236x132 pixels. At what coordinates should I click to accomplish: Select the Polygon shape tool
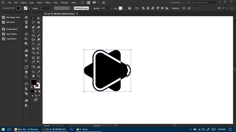pyautogui.click(x=33, y=36)
